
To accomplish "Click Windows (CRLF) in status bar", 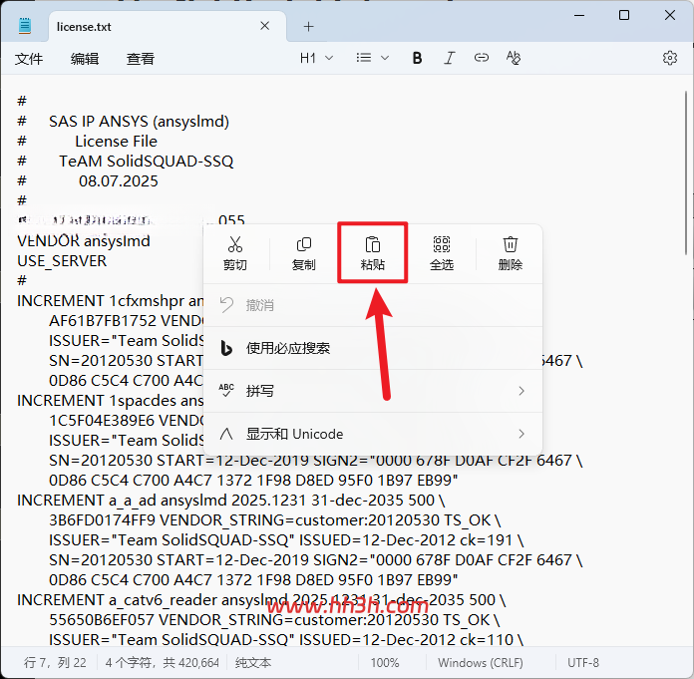I will (x=481, y=663).
